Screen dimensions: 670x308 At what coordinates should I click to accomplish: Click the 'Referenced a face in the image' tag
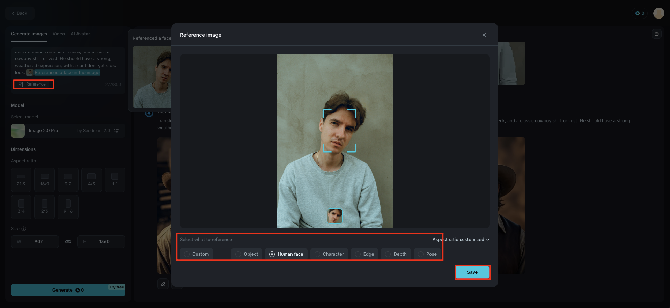63,73
